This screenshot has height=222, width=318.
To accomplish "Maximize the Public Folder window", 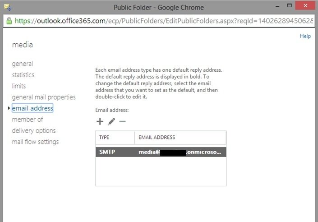I will click(290, 6).
